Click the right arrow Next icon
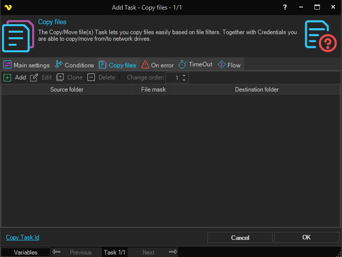 pos(173,252)
